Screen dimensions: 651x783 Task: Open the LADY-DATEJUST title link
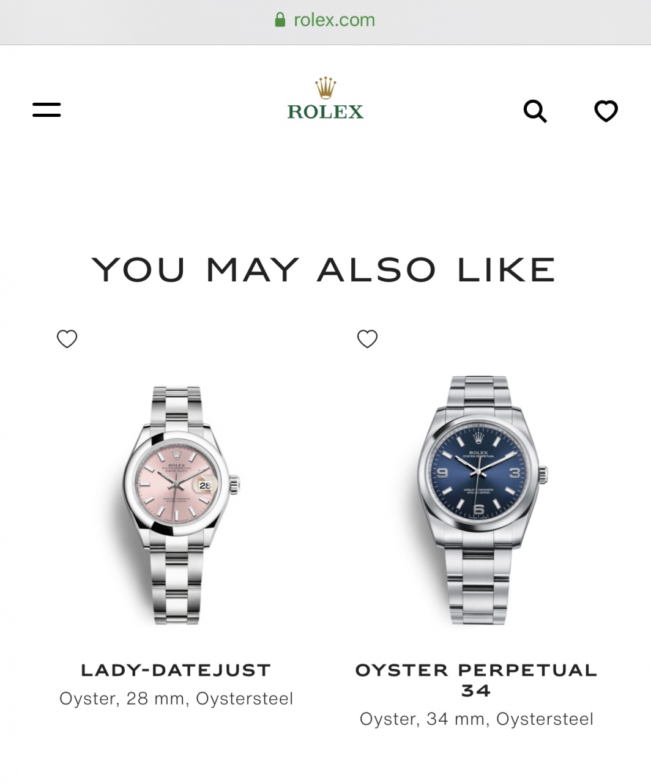click(x=176, y=670)
